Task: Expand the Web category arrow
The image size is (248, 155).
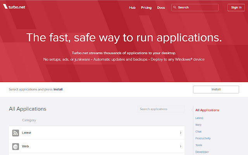Action: click(x=181, y=146)
